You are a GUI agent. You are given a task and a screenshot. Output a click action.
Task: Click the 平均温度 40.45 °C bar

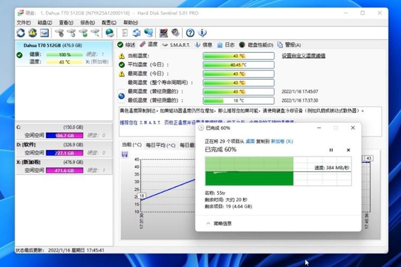click(239, 65)
